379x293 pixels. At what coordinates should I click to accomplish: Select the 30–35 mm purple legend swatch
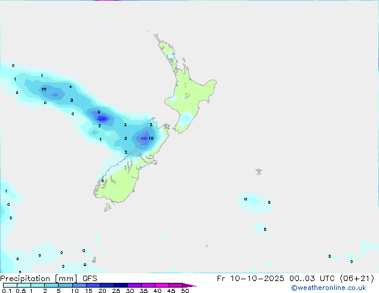(135, 285)
